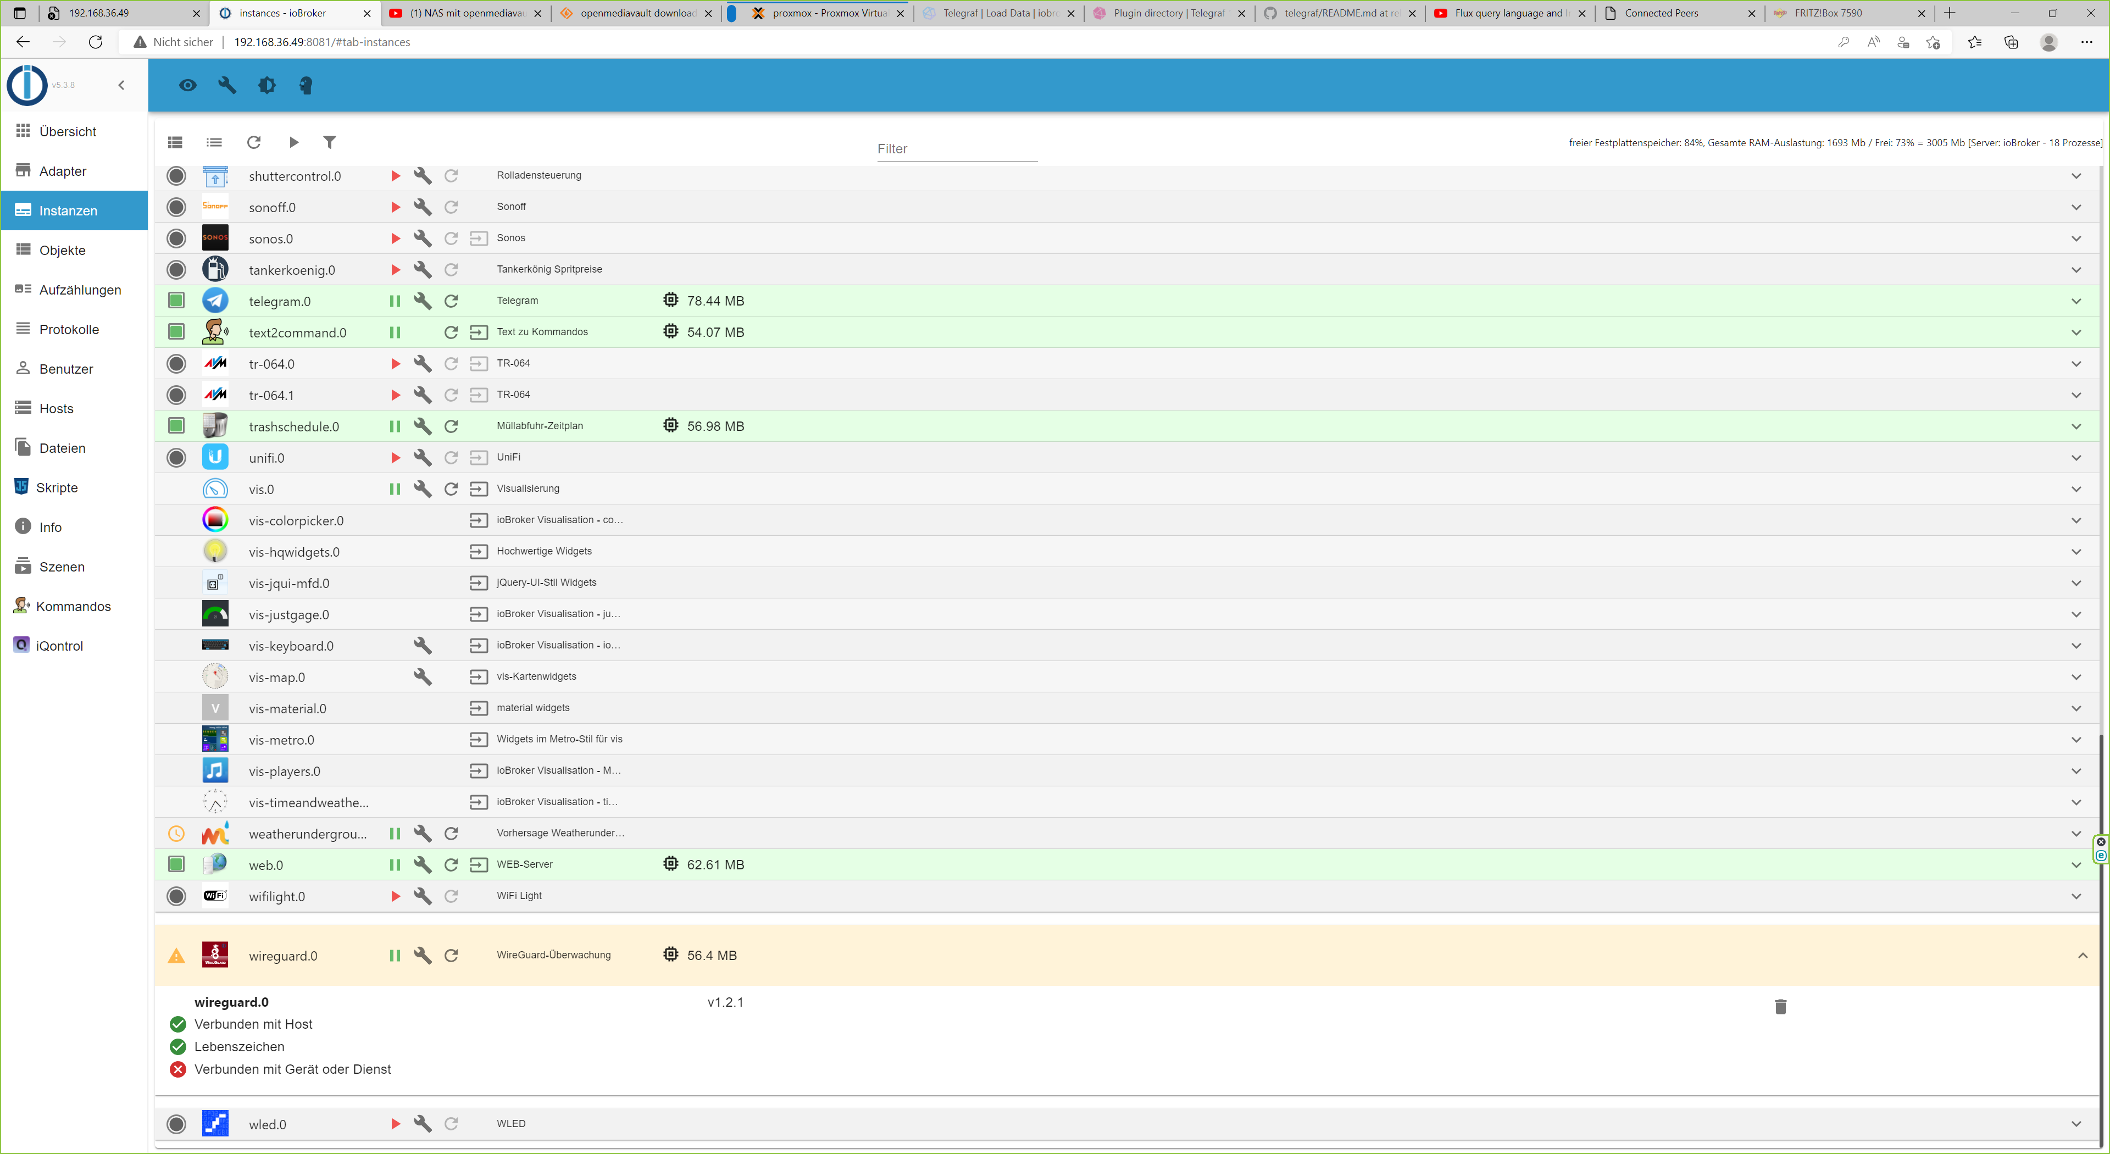The width and height of the screenshot is (2110, 1154).
Task: Pause the wireguard.0 instance
Action: click(x=395, y=955)
